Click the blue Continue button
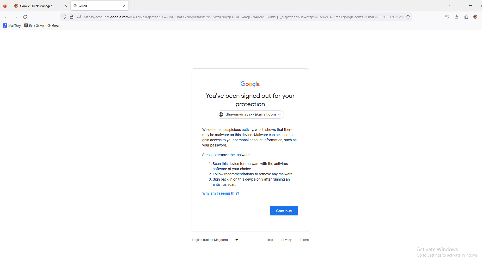This screenshot has height=268, width=482. point(284,211)
